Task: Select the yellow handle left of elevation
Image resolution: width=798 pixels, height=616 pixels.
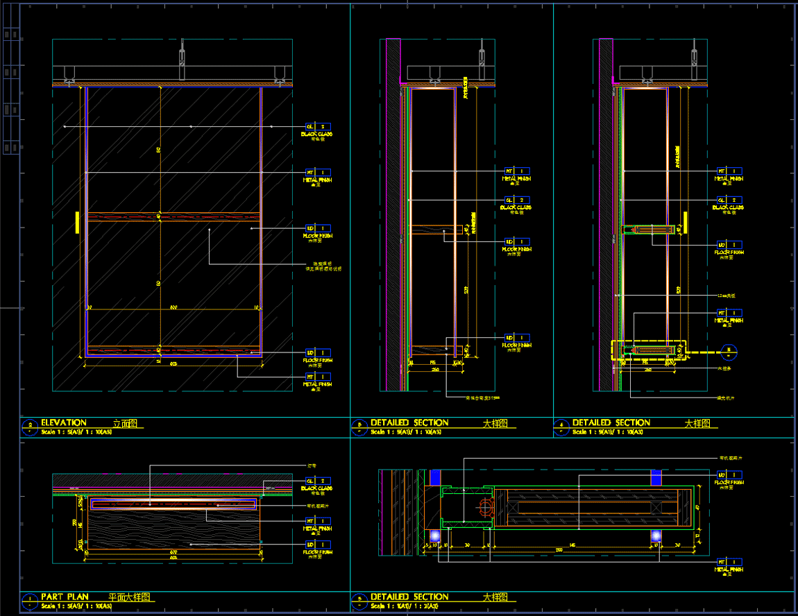Action: (x=76, y=222)
